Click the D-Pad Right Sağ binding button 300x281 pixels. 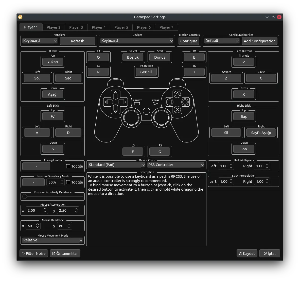pyautogui.click(x=68, y=78)
